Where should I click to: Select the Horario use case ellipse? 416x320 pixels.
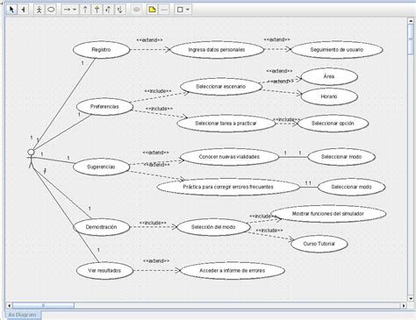pyautogui.click(x=329, y=96)
